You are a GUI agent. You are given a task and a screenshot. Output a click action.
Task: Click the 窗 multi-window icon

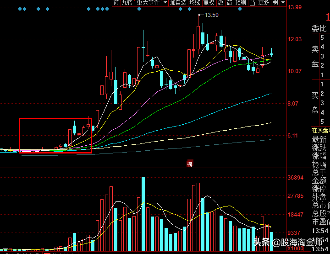coord(229,3)
